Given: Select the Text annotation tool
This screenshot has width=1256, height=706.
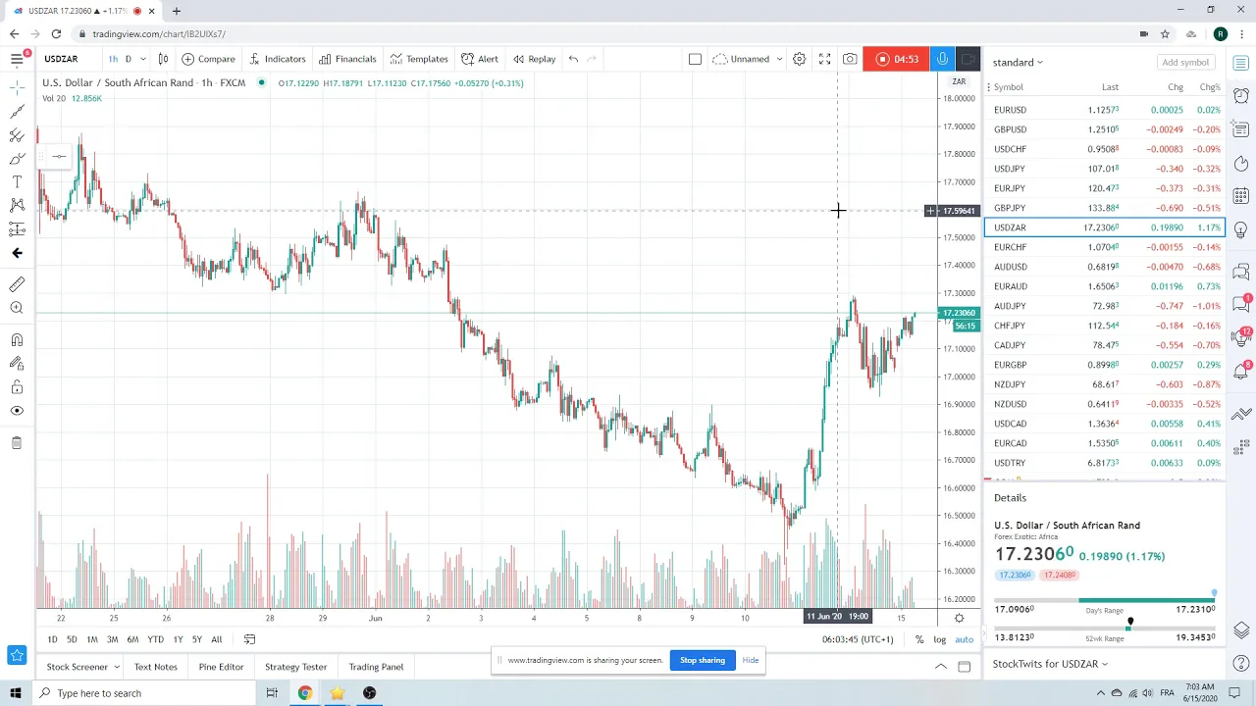Looking at the screenshot, I should 17,181.
